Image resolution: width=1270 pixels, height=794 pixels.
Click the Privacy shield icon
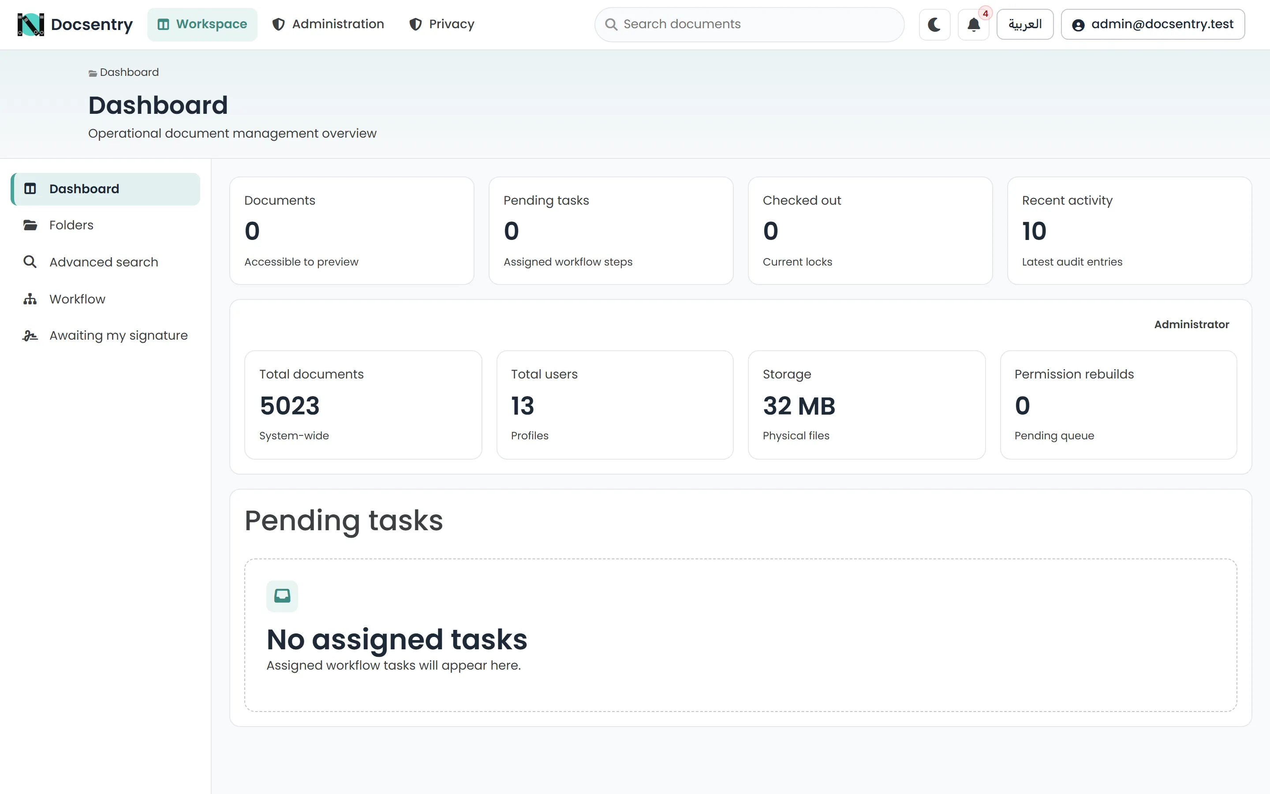[x=416, y=24]
